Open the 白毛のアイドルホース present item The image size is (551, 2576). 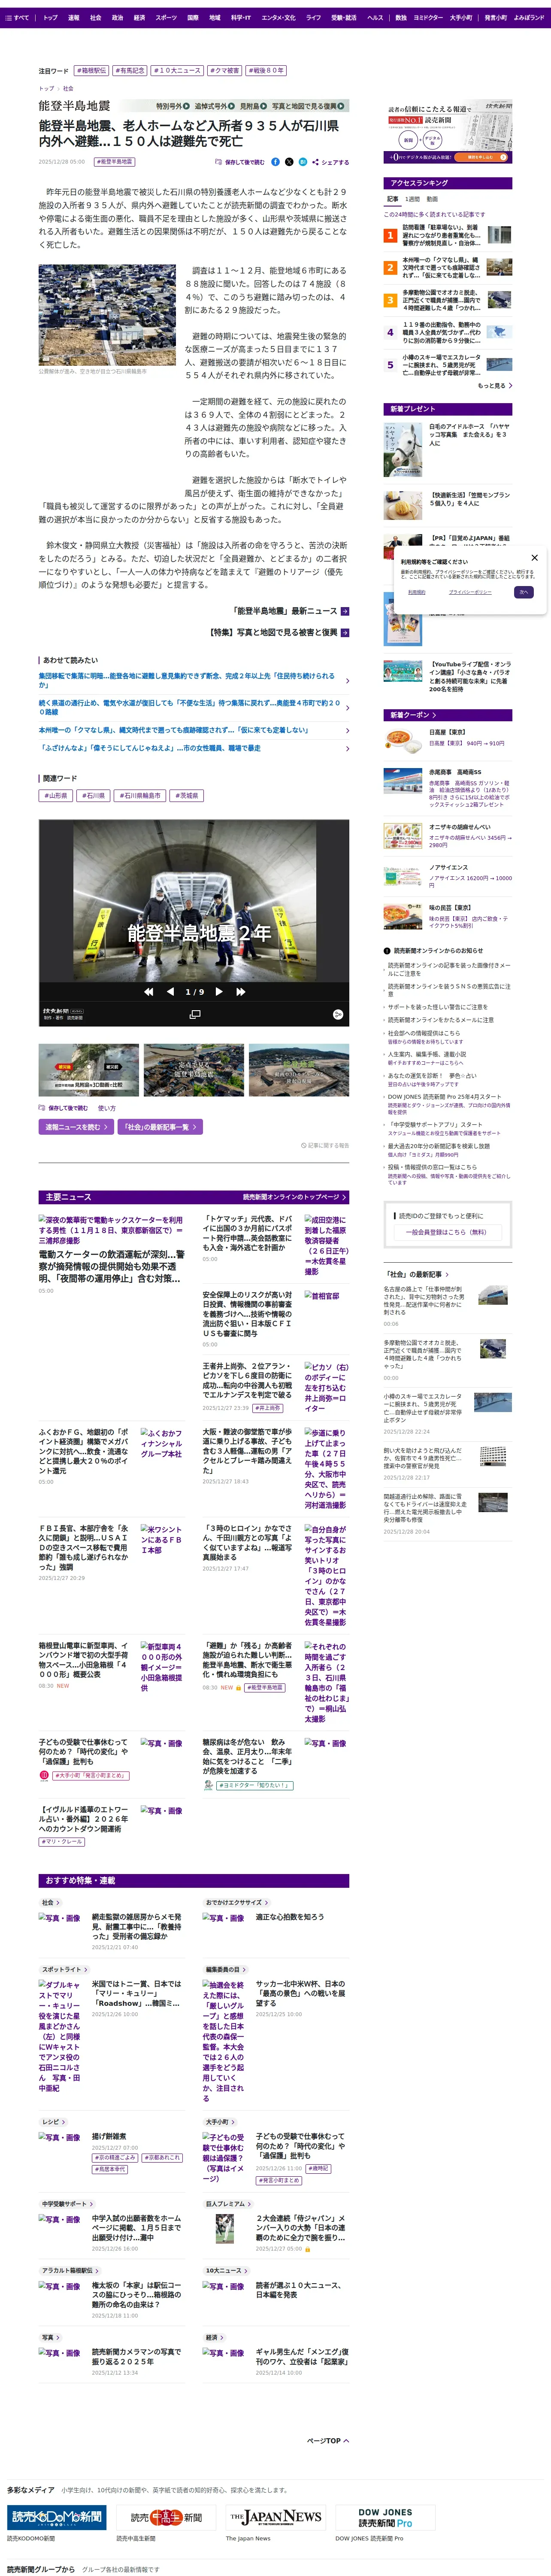click(x=447, y=449)
